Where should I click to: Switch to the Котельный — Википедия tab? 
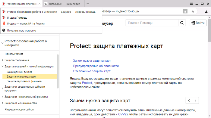[x=64, y=4]
